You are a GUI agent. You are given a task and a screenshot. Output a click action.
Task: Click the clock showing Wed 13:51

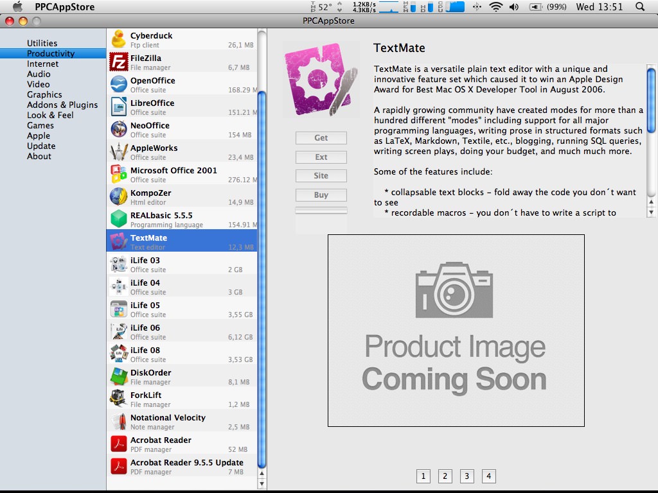click(600, 6)
